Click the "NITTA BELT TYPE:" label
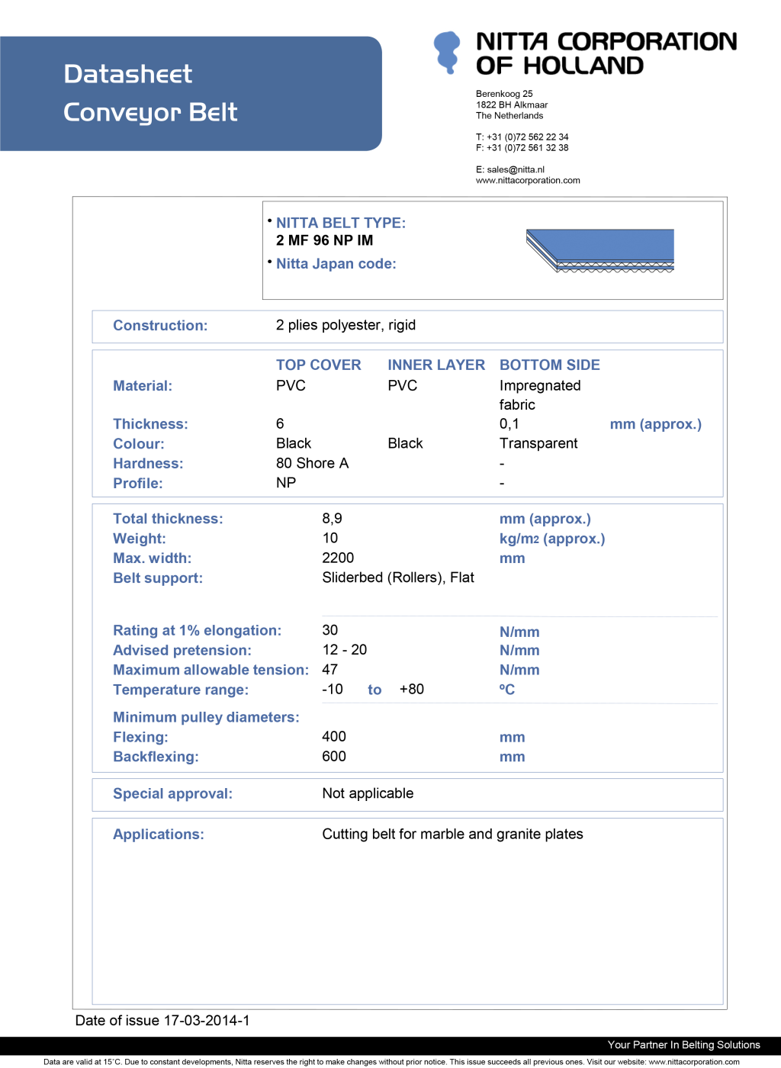The image size is (781, 1068). (341, 223)
